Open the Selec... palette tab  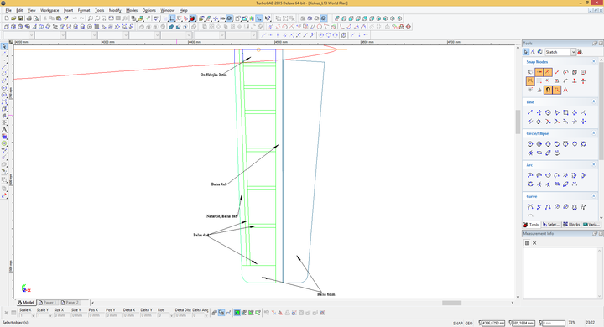[x=551, y=225]
